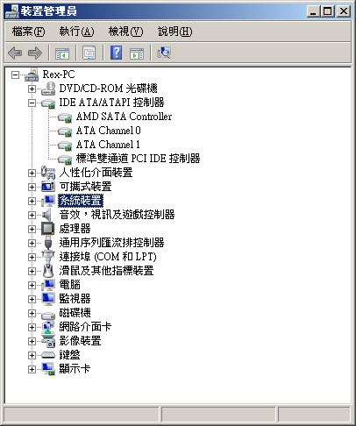The image size is (356, 426).
Task: Open the 執行(A) menu
Action: click(76, 32)
